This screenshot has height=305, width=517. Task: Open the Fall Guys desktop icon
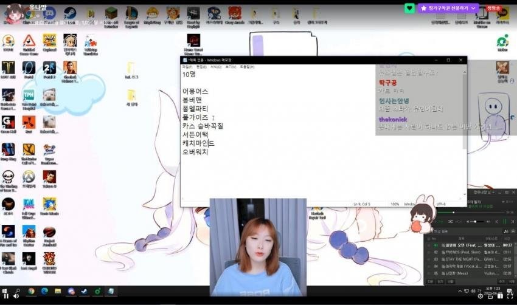click(x=29, y=205)
